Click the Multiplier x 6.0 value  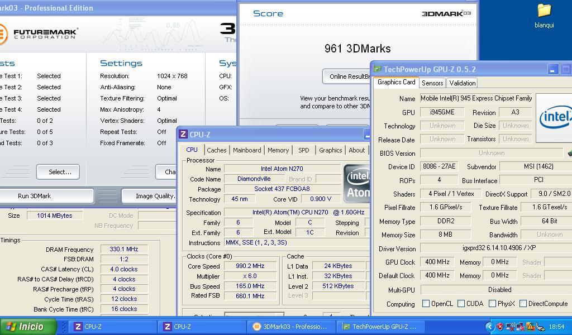[250, 276]
